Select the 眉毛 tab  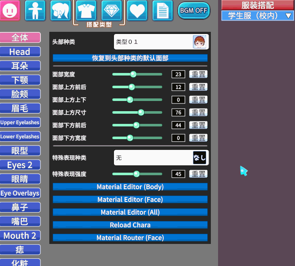click(x=20, y=108)
